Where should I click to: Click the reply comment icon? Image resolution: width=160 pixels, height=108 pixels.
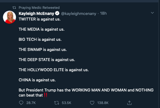point(21,103)
